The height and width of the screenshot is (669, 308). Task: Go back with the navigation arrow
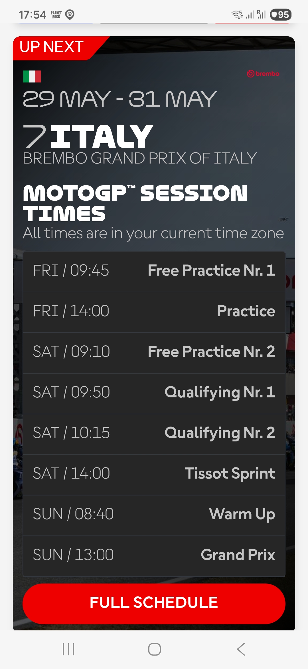241,649
